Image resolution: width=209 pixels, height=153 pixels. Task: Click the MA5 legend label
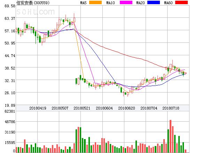pos(84,3)
